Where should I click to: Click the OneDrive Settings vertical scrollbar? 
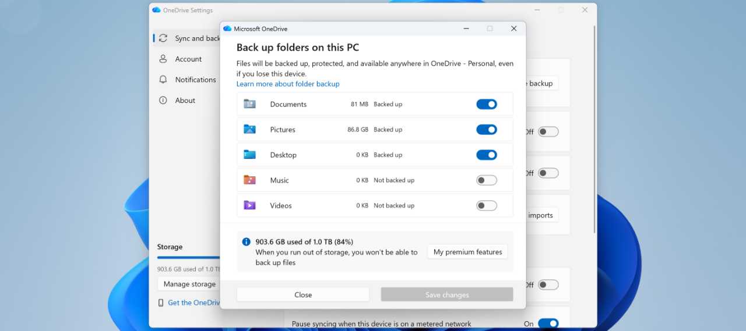tap(594, 128)
